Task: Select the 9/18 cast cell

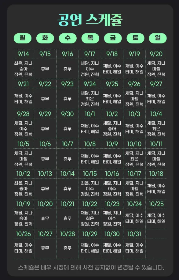Action: (112, 69)
